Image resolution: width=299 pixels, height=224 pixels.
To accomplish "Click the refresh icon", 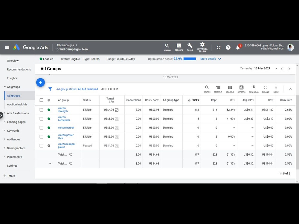I will click(219, 47).
